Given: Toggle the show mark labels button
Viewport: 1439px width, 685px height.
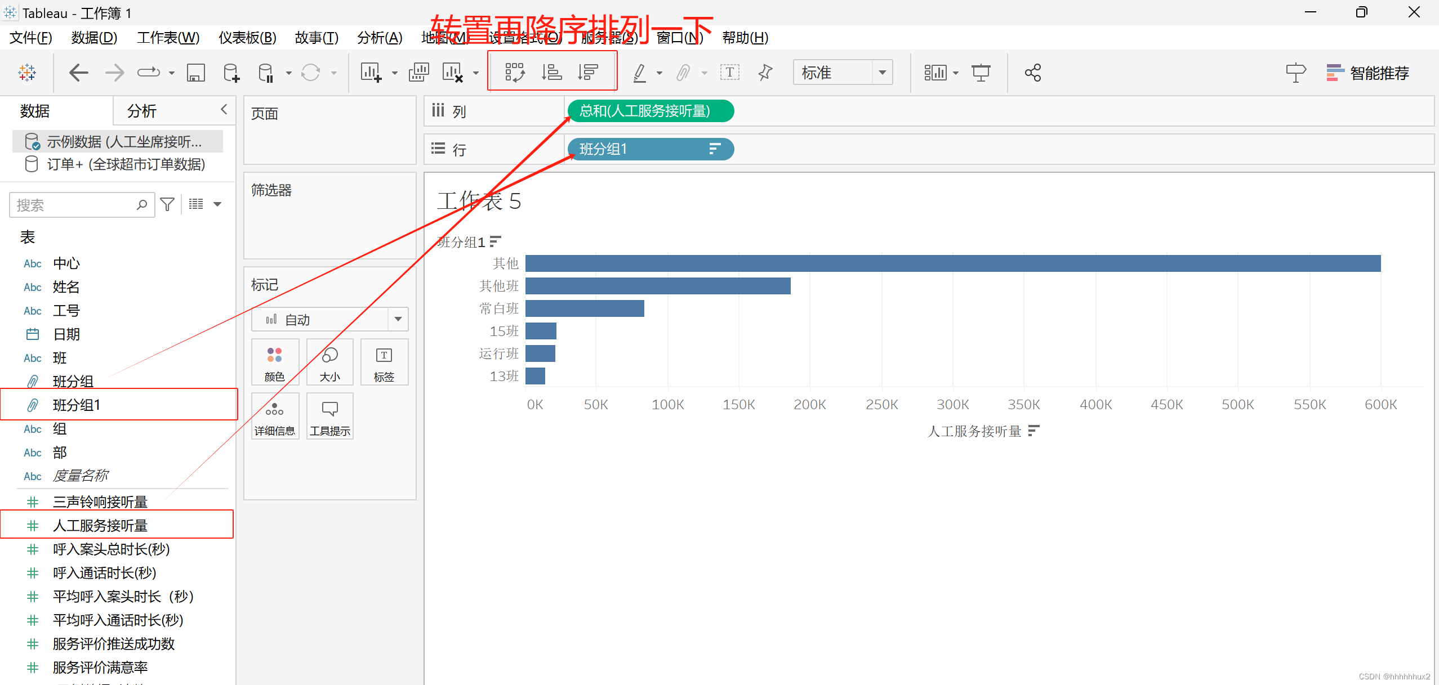Looking at the screenshot, I should tap(729, 73).
